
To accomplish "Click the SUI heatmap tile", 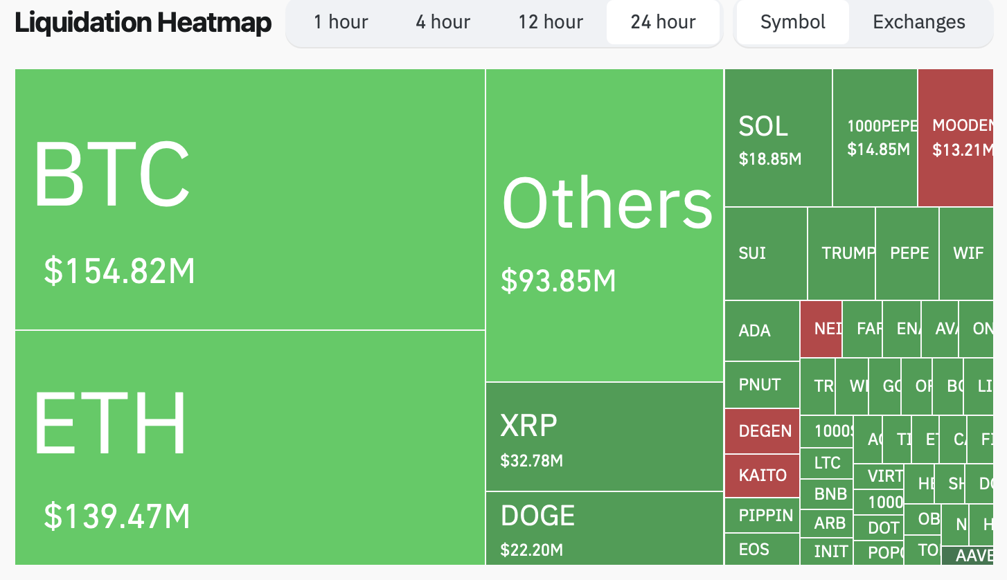I will (765, 253).
